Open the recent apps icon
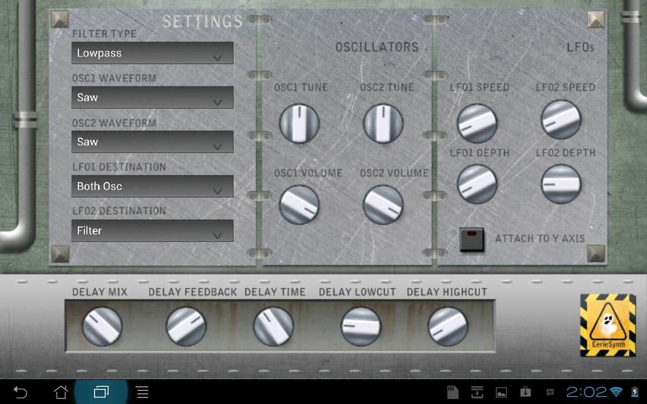This screenshot has width=647, height=404. [101, 392]
